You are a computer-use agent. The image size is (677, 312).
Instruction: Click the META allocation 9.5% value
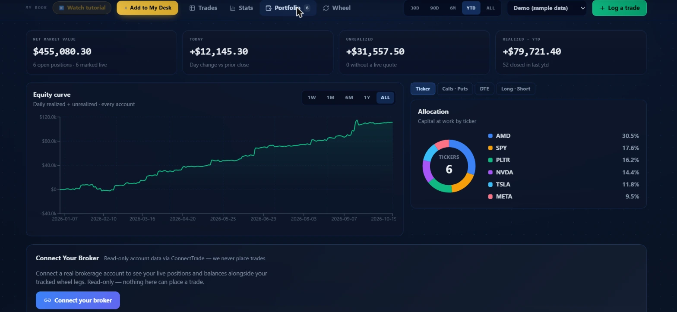click(632, 196)
